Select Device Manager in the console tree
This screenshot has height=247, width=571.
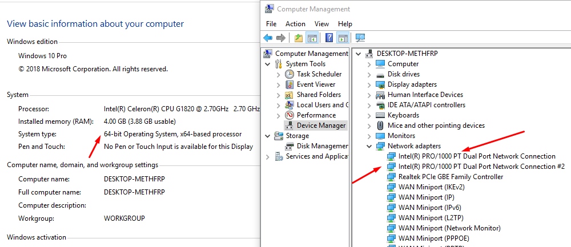(x=321, y=125)
